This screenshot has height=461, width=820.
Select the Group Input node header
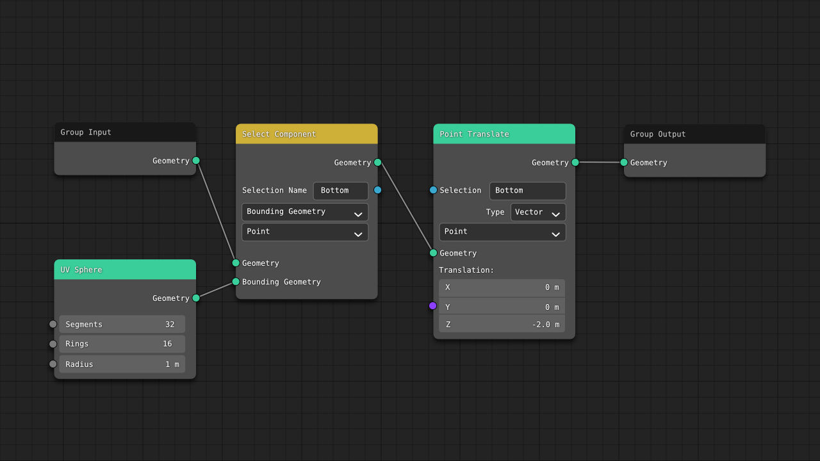point(125,133)
